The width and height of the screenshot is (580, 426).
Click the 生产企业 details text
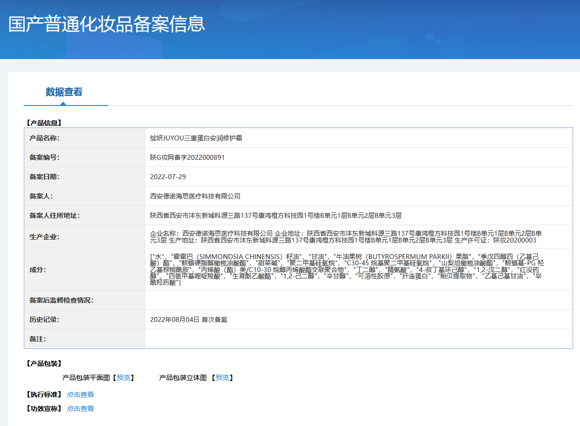346,237
